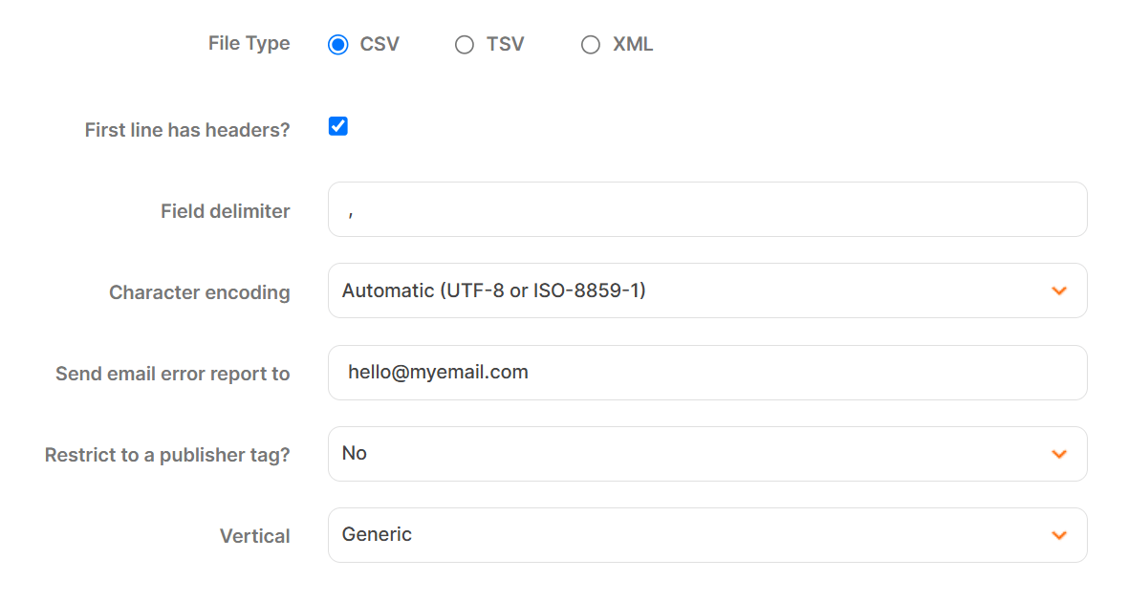Focus the email error report field
This screenshot has height=602, width=1128.
tap(707, 373)
